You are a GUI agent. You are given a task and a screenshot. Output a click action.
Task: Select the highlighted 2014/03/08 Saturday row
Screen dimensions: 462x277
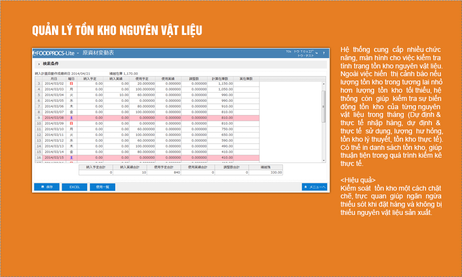146,118
